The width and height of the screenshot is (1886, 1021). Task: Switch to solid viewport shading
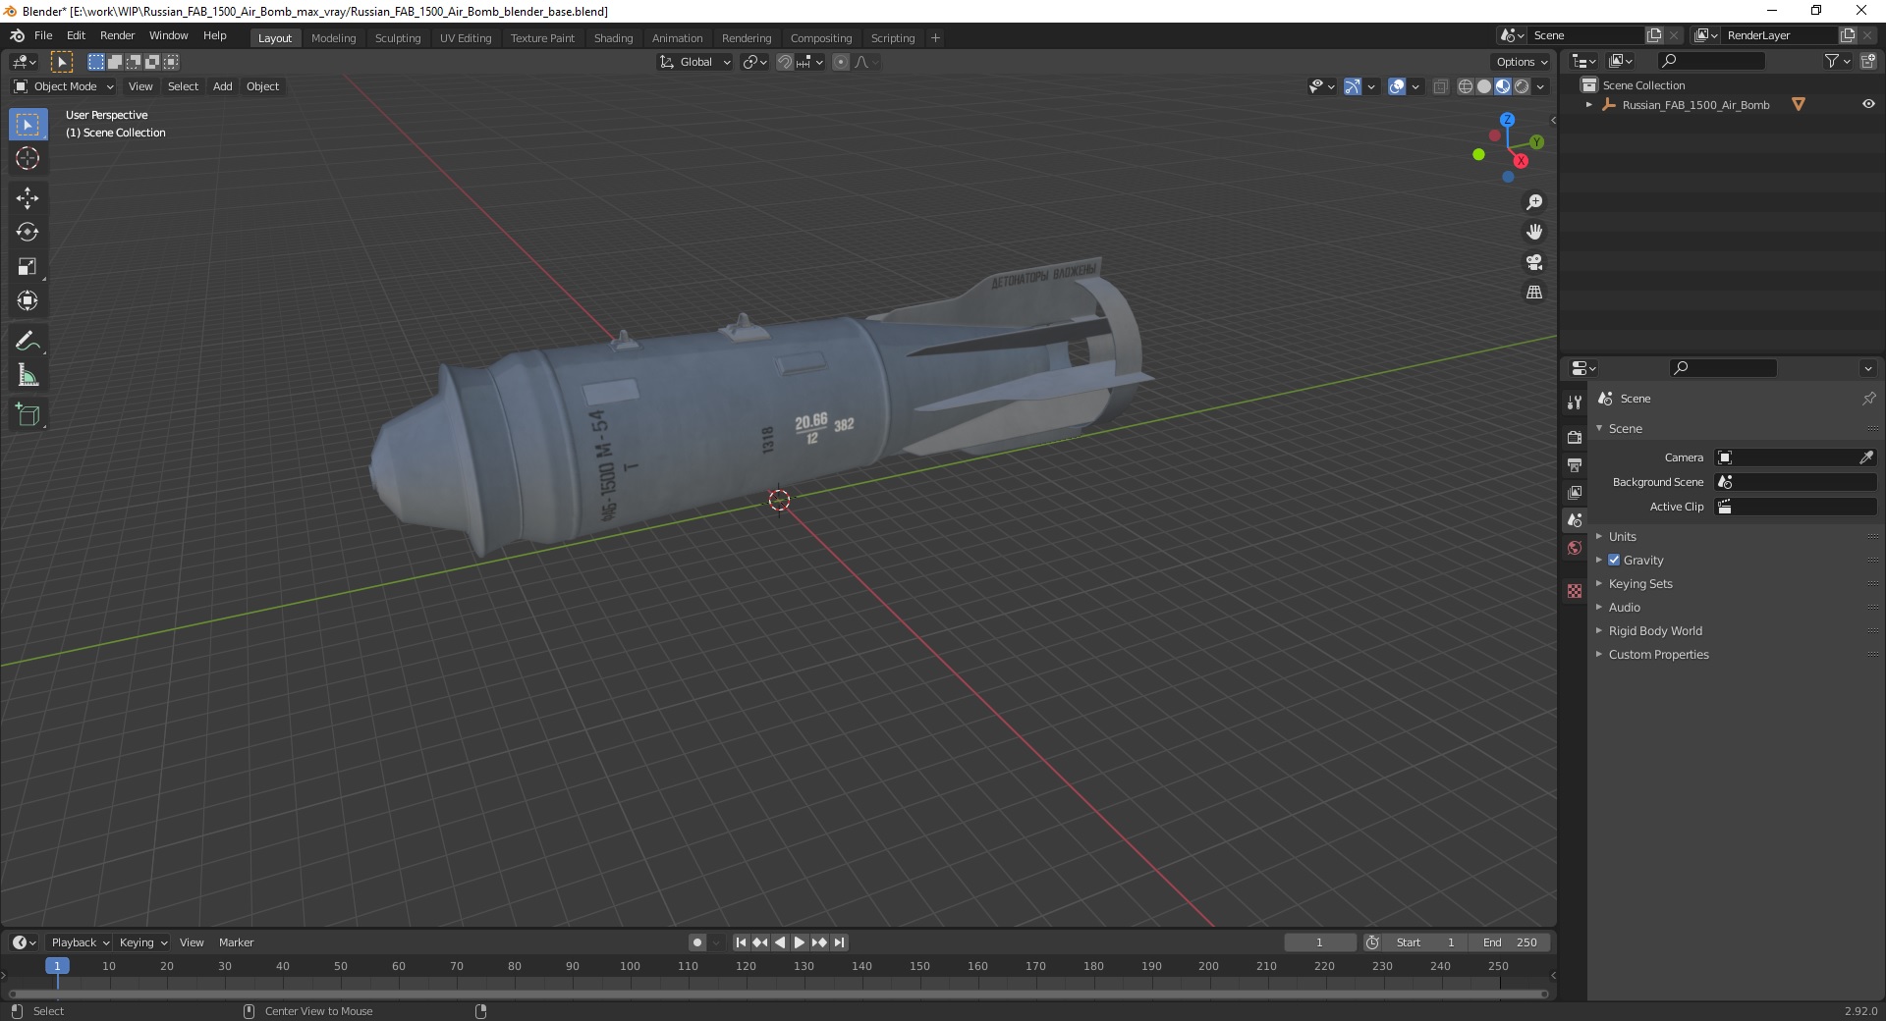pos(1484,86)
